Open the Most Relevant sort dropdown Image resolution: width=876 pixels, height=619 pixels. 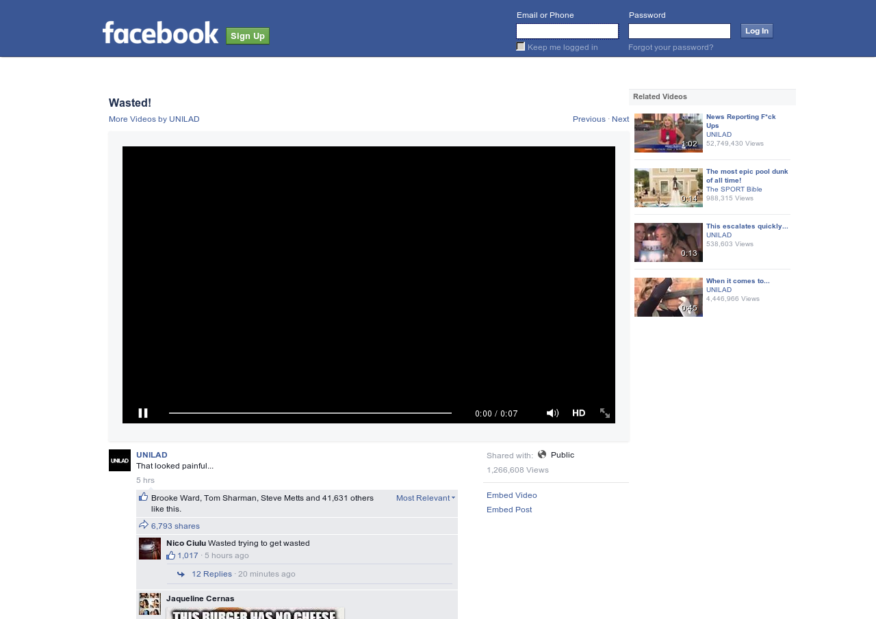(426, 498)
